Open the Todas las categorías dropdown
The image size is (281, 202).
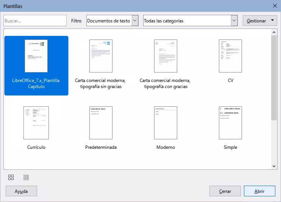pos(190,21)
